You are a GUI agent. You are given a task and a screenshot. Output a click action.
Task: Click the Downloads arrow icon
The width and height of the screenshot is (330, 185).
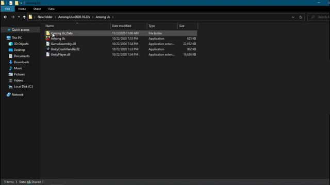10,62
